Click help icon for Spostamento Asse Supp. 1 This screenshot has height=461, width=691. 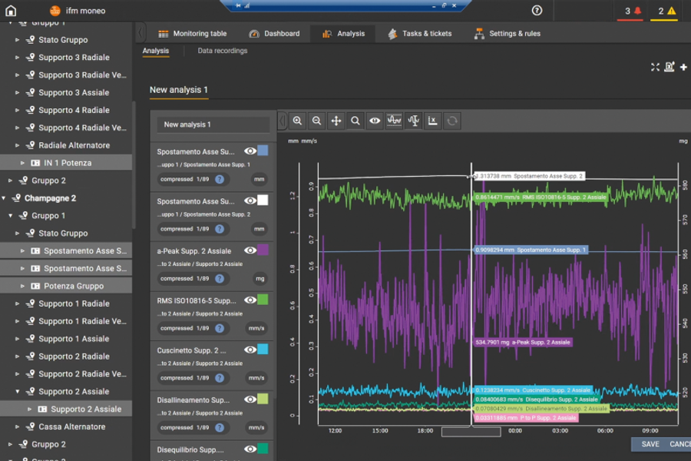pyautogui.click(x=220, y=180)
